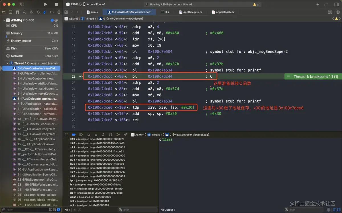Screen dimensions: 342x213
Task: Go back with the editor back arrow
Action: click(72, 12)
